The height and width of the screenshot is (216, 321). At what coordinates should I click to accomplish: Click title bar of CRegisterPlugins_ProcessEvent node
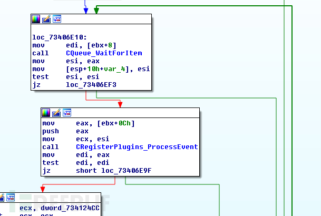(x=120, y=113)
